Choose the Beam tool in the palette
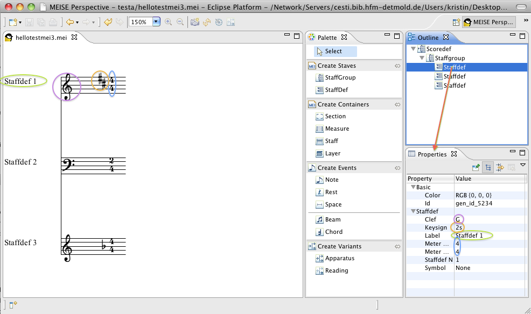Screen dimensions: 531x314 (x=332, y=219)
